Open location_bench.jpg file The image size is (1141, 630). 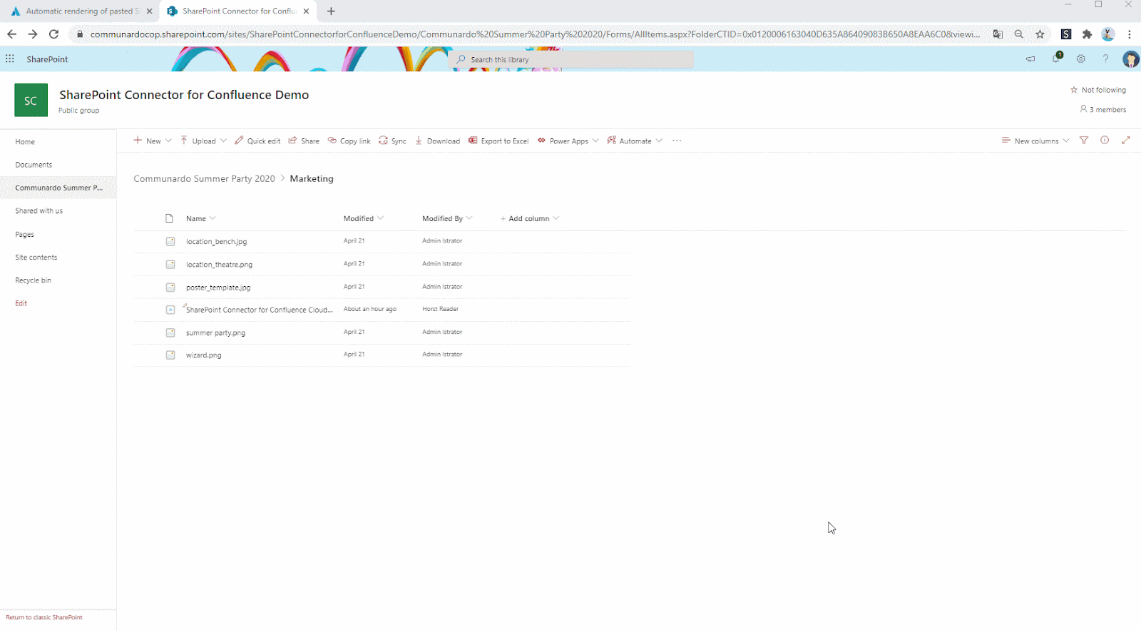tap(216, 242)
